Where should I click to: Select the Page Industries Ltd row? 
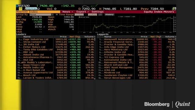click(55, 39)
